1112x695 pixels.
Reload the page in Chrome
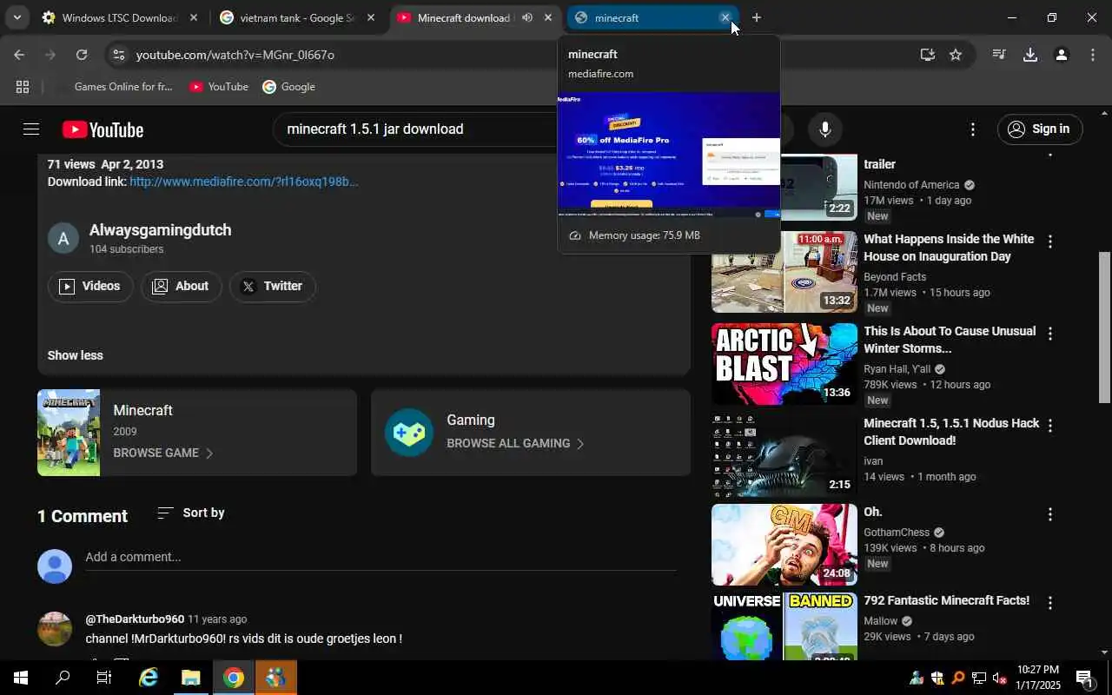click(82, 55)
